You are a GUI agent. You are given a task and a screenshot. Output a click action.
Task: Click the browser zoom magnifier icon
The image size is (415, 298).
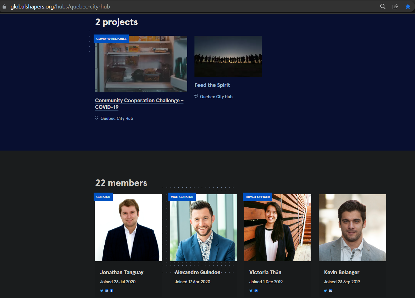pos(383,6)
